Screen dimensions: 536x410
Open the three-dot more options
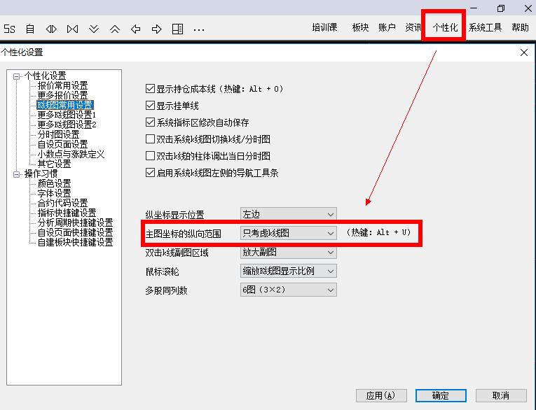coord(199,29)
